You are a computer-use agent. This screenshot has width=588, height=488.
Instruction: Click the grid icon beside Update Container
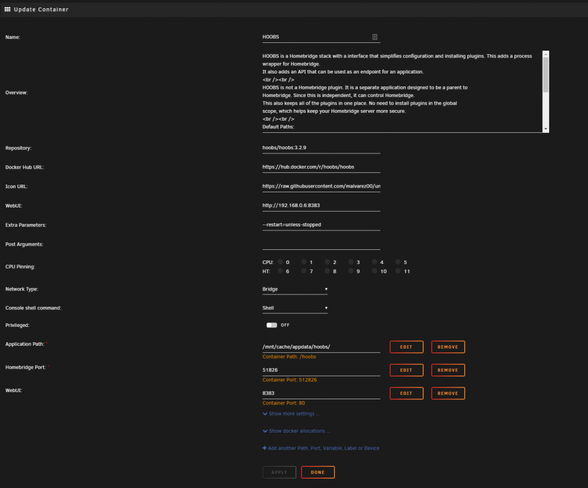coord(8,9)
